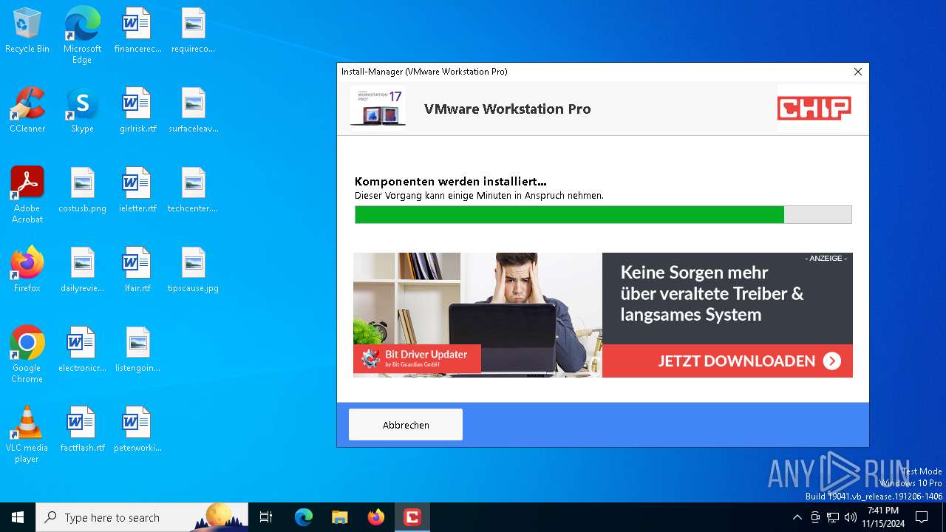Viewport: 946px width, 532px height.
Task: Select the costusb.png file icon
Action: [x=82, y=191]
